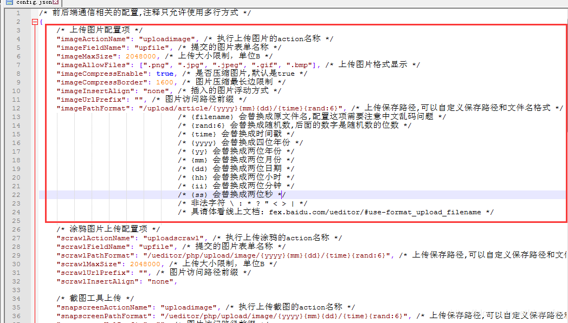Click the "snapscreenActionName" key

[106, 307]
